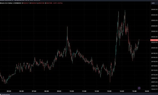Screen dimensions: 158x95
Task: Click the 11:00 time axis label
Action: point(84,91)
